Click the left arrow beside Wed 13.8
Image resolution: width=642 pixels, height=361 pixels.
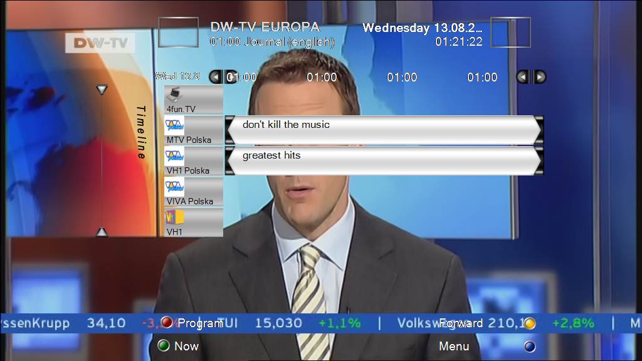pyautogui.click(x=215, y=77)
